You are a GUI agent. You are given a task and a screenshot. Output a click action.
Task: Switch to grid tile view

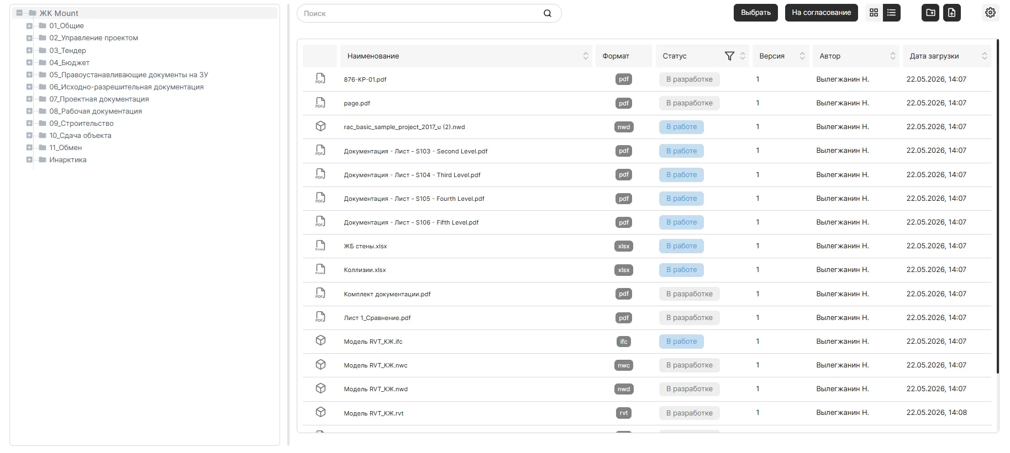(x=874, y=13)
